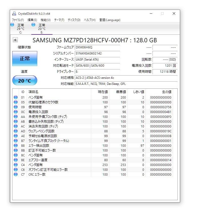Image resolution: width=200 pixels, height=224 pixels.
Task: Click the blue status dot for ID C7
Action: pyautogui.click(x=16, y=174)
